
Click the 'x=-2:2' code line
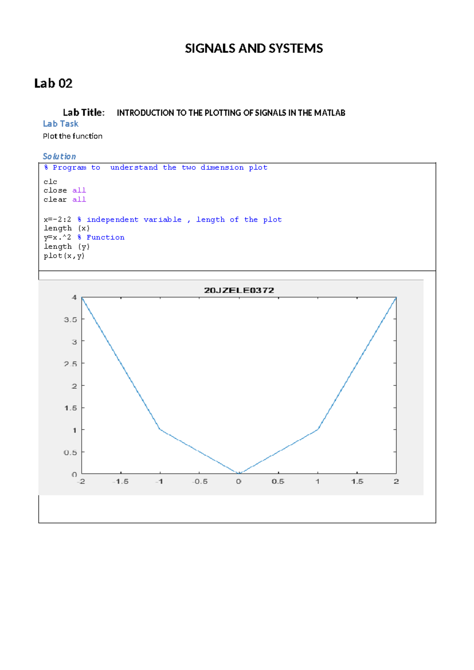click(x=163, y=220)
